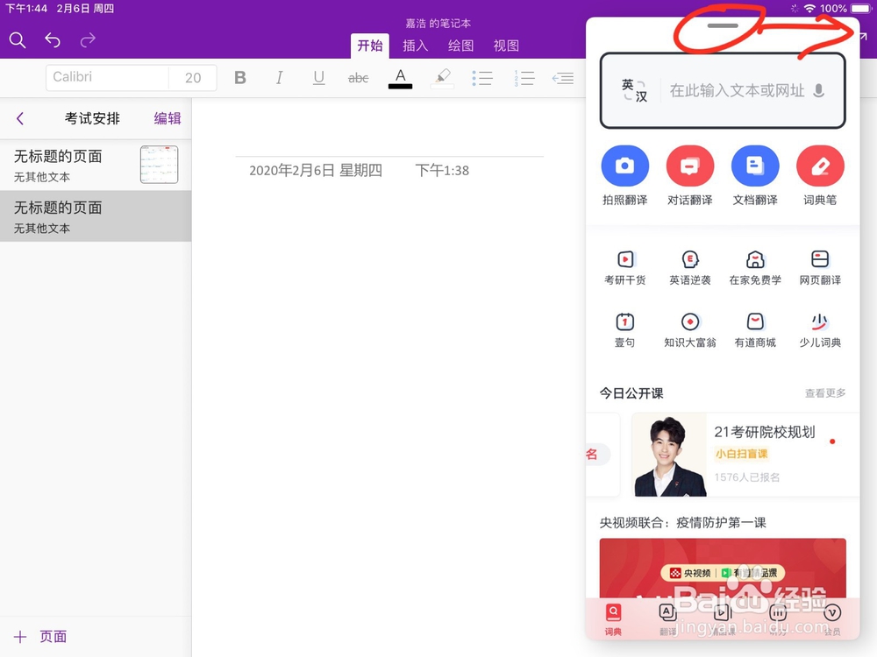
Task: Tap 查看更多 beside 今日公开课
Action: coord(825,393)
